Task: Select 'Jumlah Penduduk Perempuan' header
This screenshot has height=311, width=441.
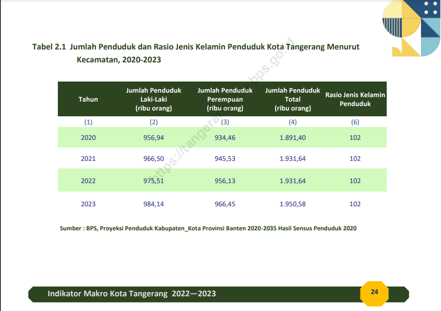Action: coord(225,99)
